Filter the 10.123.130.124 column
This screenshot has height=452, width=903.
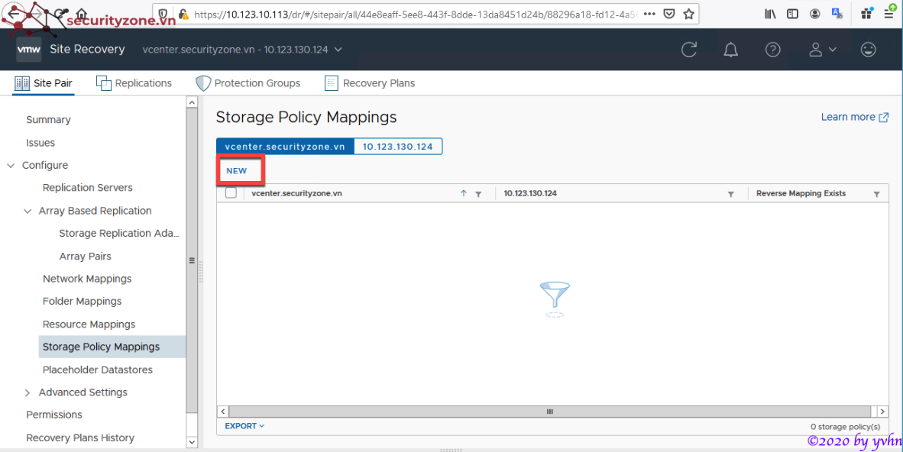(730, 195)
